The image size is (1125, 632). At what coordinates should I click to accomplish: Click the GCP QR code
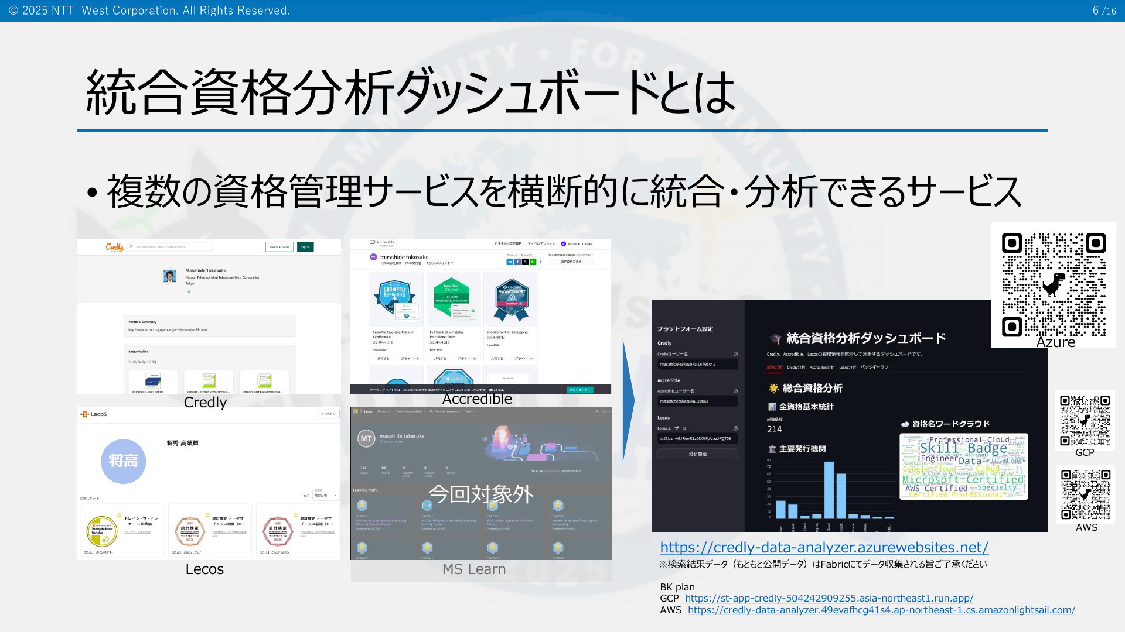[1085, 420]
